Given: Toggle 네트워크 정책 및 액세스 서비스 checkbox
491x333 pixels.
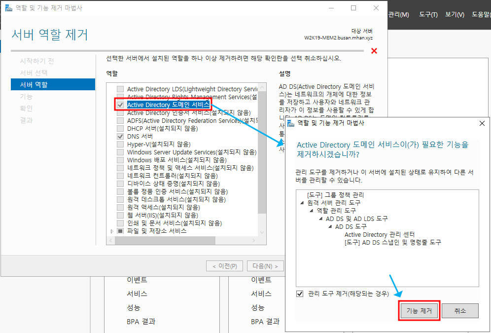Looking at the screenshot, I should pos(120,168).
